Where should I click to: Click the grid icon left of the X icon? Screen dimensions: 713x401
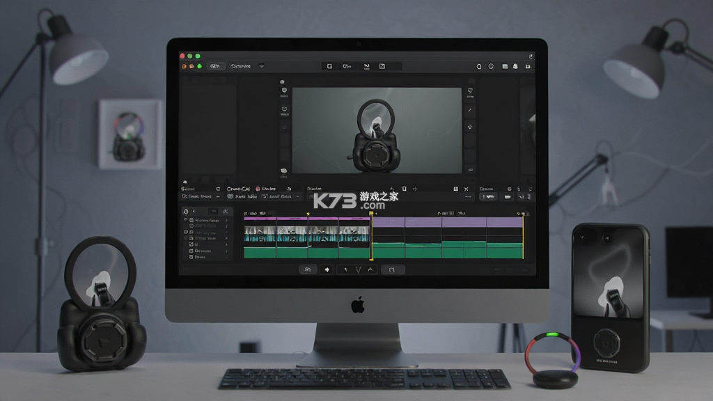(x=455, y=189)
